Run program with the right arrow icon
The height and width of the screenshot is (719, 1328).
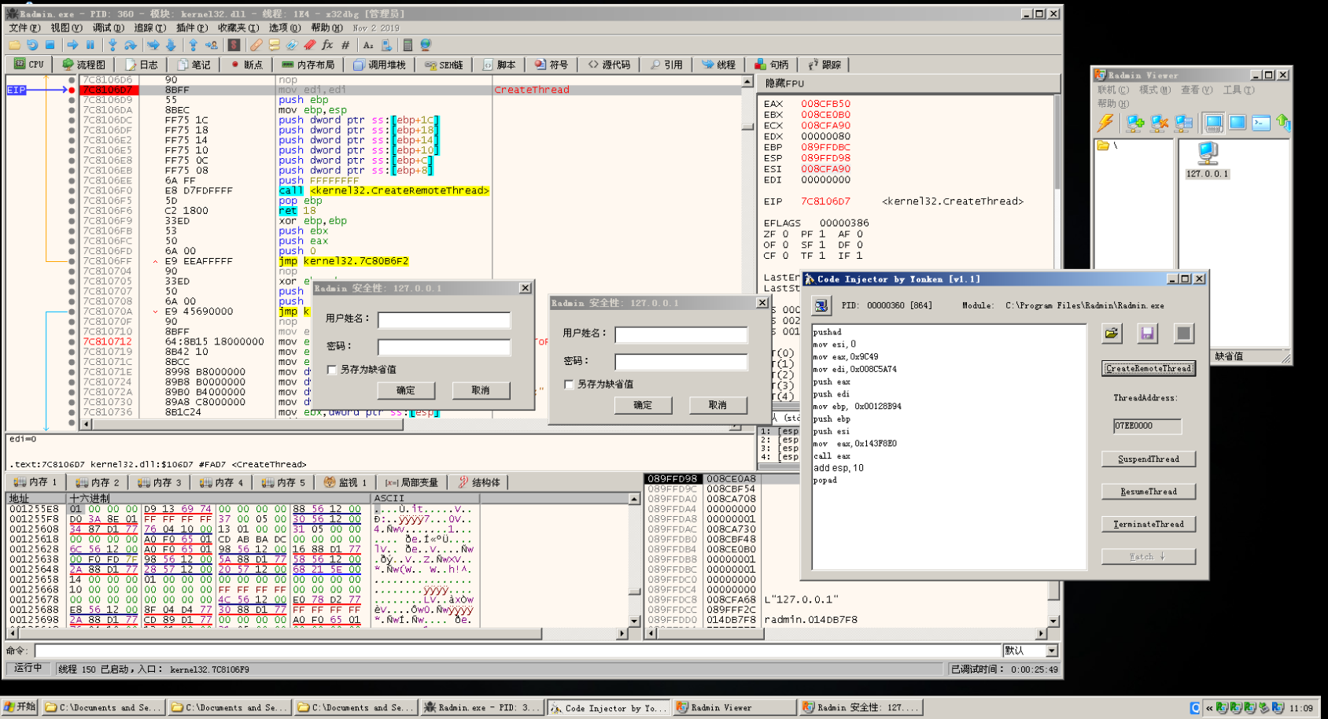pos(72,45)
